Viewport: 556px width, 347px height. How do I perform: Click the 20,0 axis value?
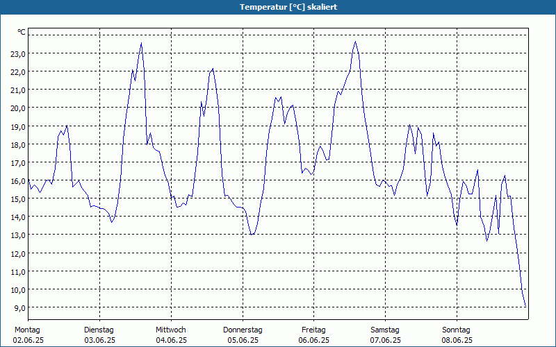coord(18,108)
